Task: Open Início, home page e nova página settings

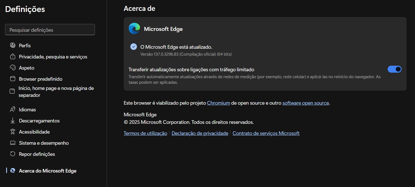Action: pyautogui.click(x=56, y=92)
